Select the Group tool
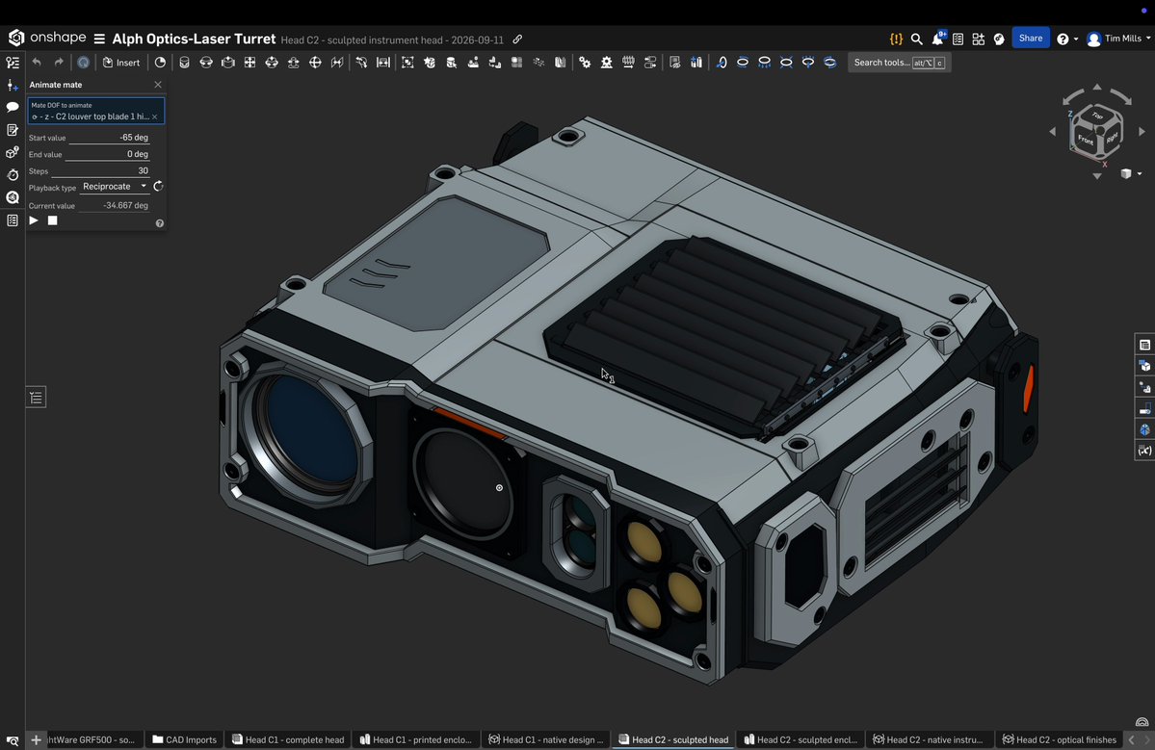 pos(407,63)
